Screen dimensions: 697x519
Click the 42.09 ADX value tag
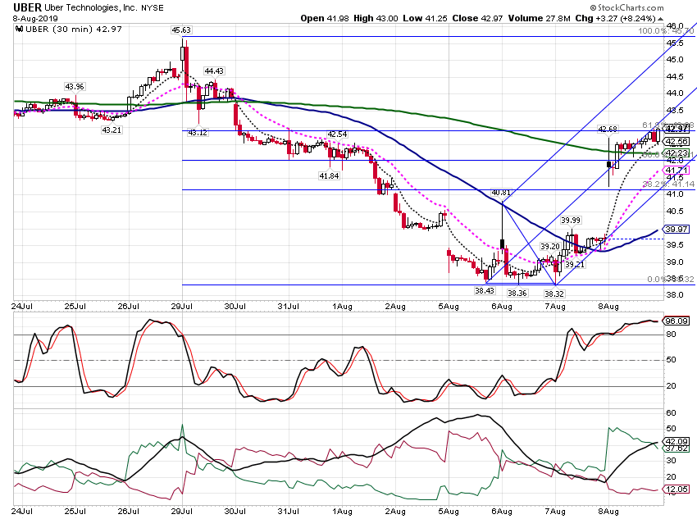click(x=676, y=442)
